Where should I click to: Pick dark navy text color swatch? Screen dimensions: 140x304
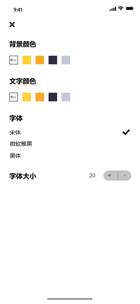(53, 97)
